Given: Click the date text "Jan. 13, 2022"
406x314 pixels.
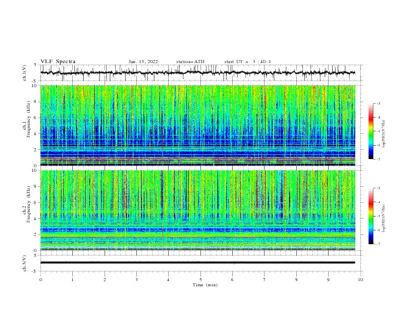Looking at the screenshot, I should pyautogui.click(x=143, y=62).
